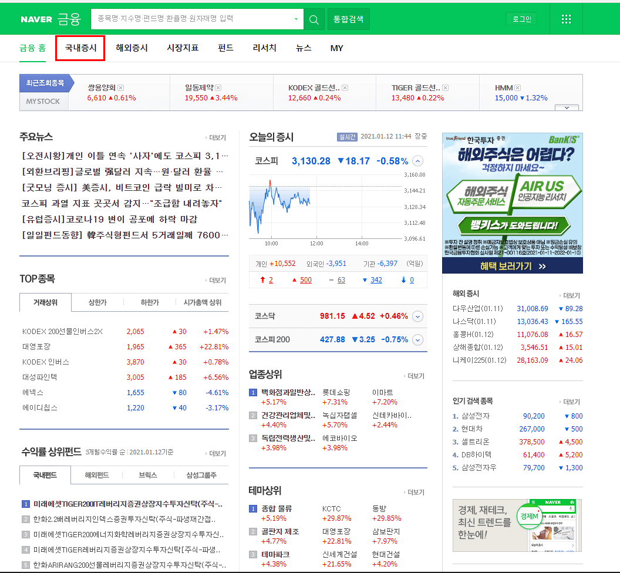Open the 코스피 과열 지표 news headline
This screenshot has height=573, width=620.
[x=122, y=204]
